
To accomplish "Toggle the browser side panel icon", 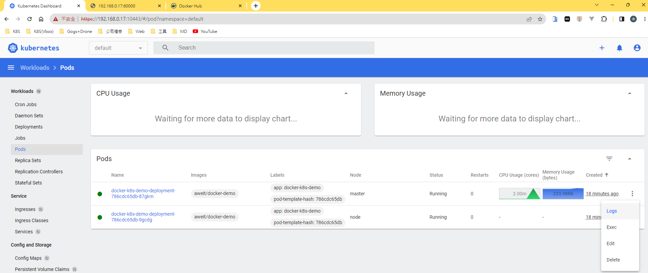I will pyautogui.click(x=622, y=19).
